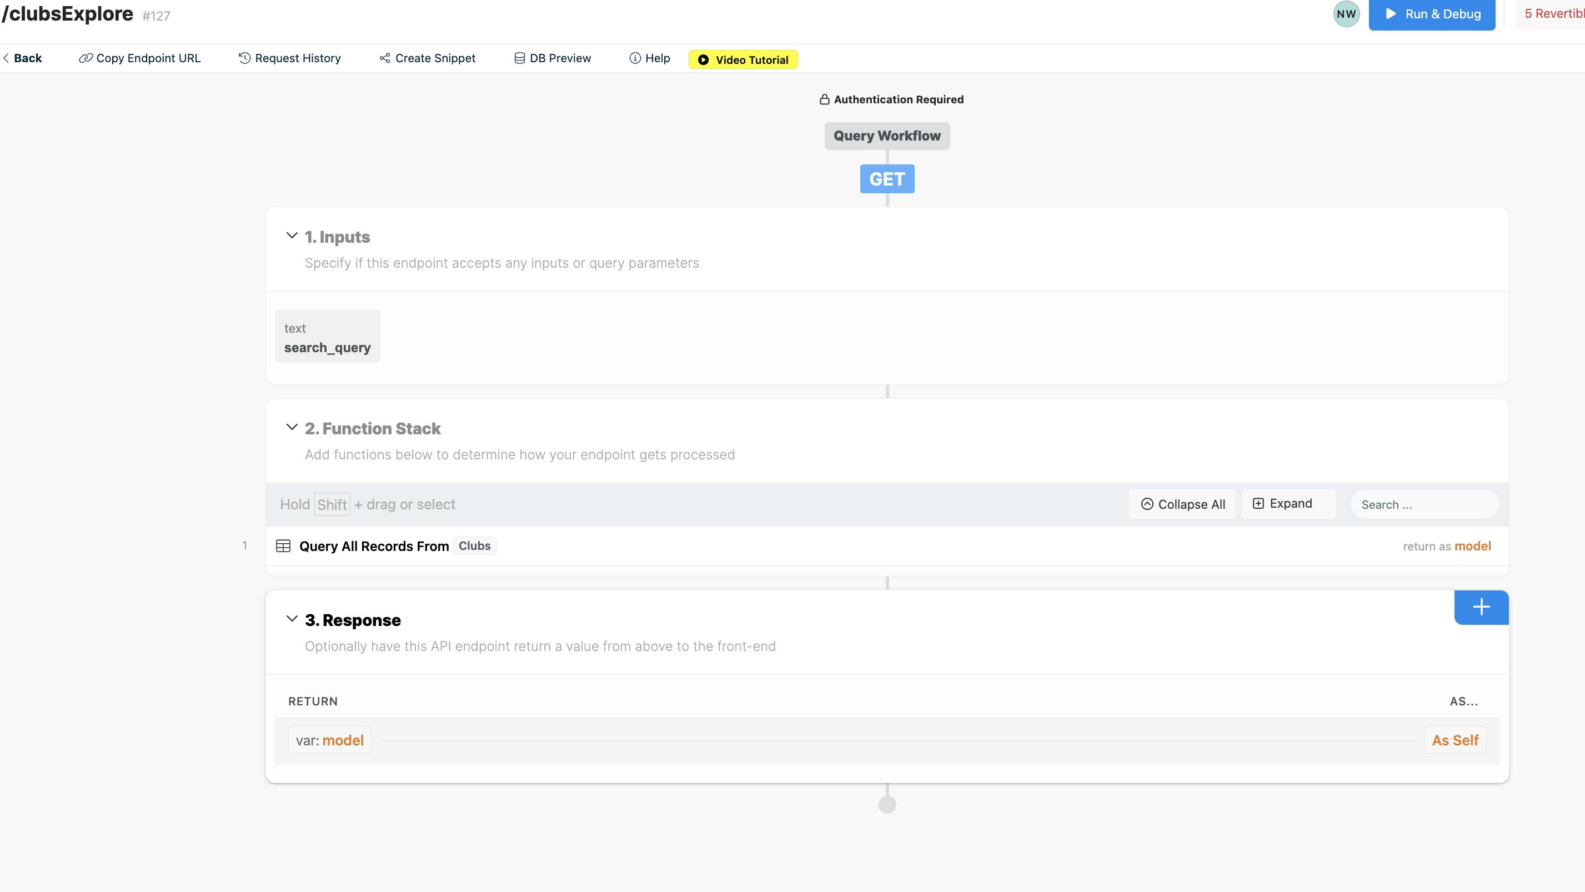Collapse the 1. Inputs section

tap(292, 236)
